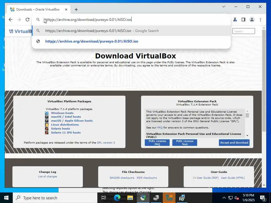Choose the Google Search suggestion row
The width and height of the screenshot is (271, 203).
131,31
